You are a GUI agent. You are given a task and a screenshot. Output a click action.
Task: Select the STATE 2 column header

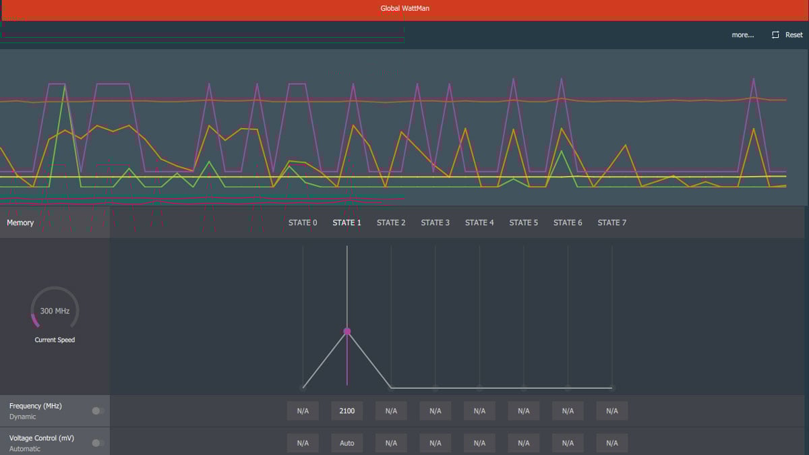point(391,222)
